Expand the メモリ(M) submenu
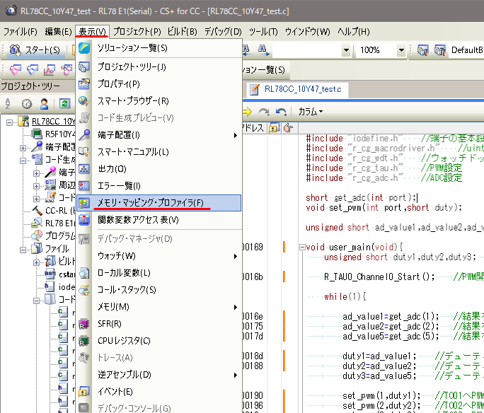 click(x=159, y=307)
